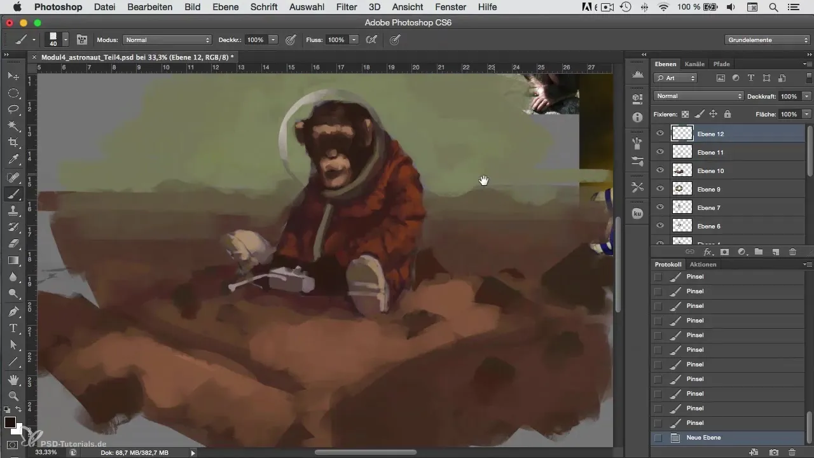Set history brush source for Neue Ebene
The image size is (814, 458).
[658, 438]
